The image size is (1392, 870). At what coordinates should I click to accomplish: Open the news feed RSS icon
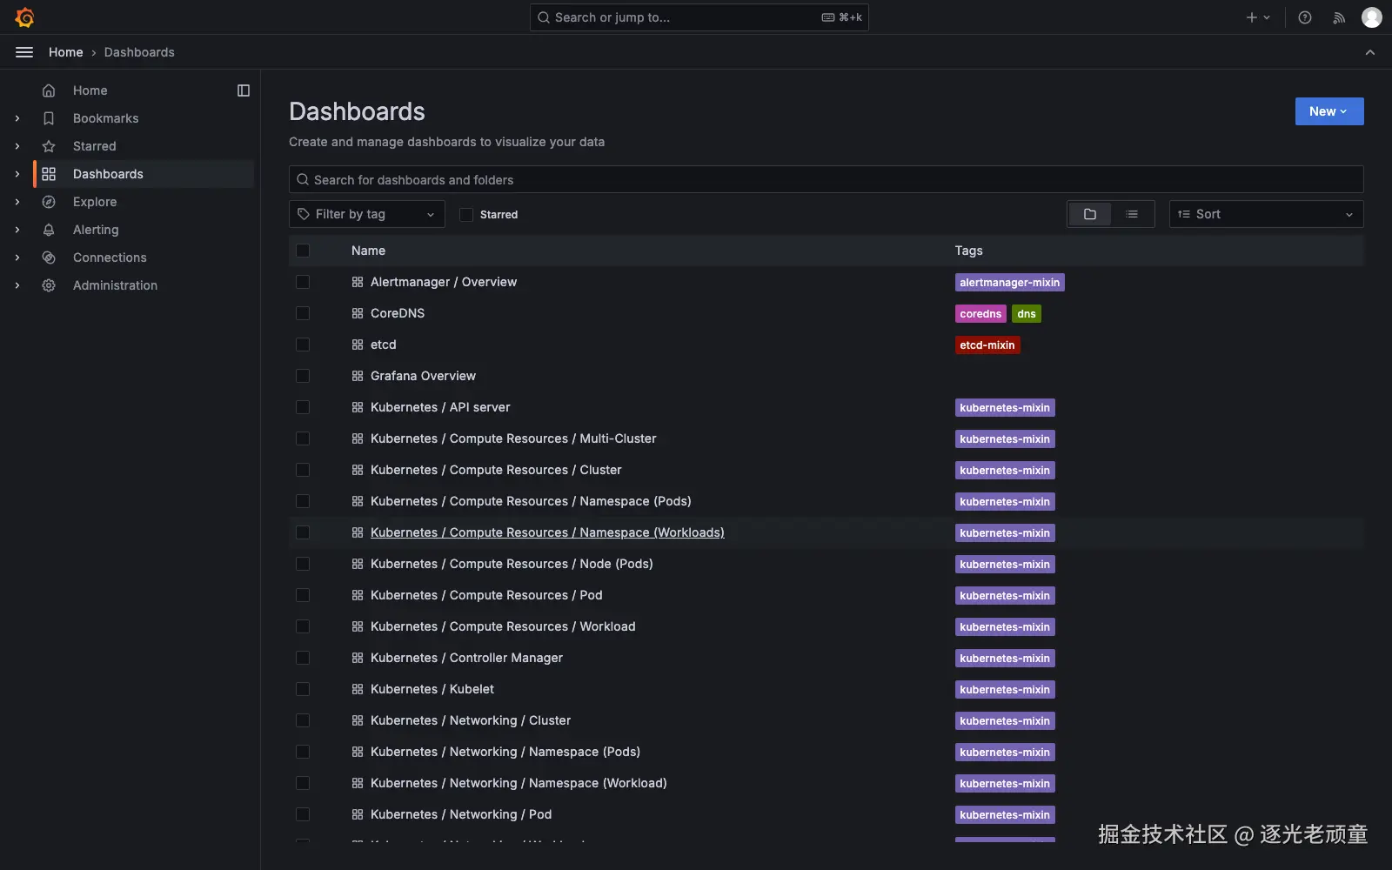[x=1339, y=17]
